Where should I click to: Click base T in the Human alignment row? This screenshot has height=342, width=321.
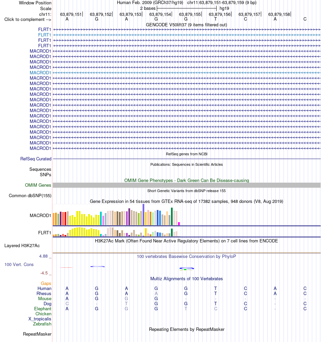tap(216, 289)
